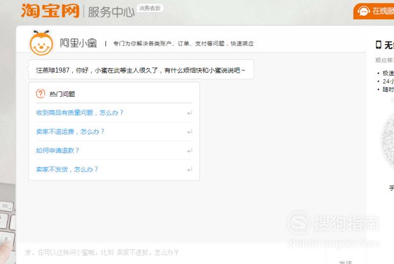Image resolution: width=394 pixels, height=264 pixels.
Task: Click the question mark icon beside 热门问题
Action: 41,94
